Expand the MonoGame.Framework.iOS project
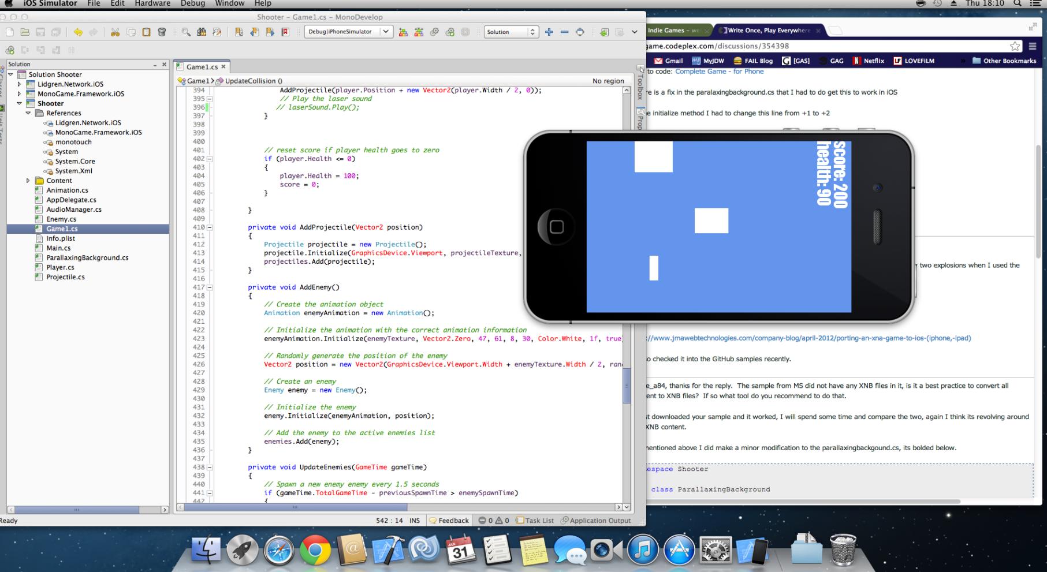The height and width of the screenshot is (572, 1047). [x=19, y=94]
